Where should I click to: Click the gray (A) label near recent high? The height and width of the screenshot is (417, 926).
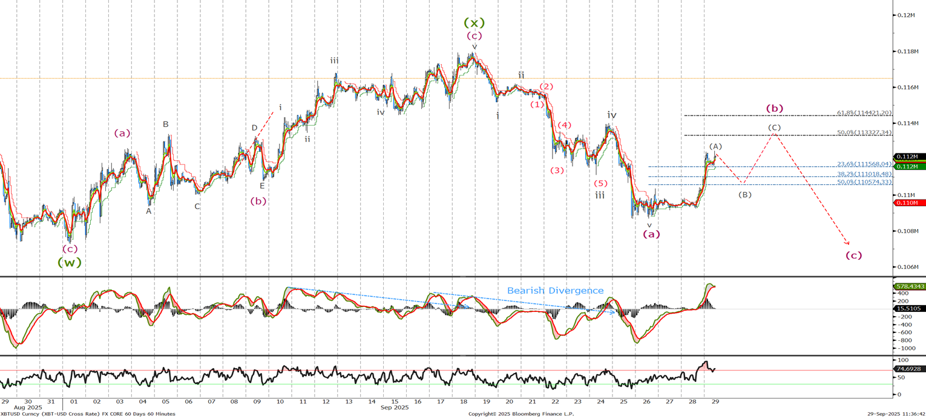point(715,146)
